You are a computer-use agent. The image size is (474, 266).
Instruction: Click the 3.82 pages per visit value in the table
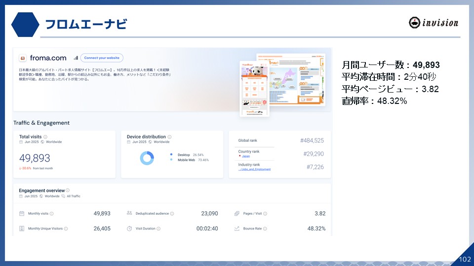pos(320,213)
